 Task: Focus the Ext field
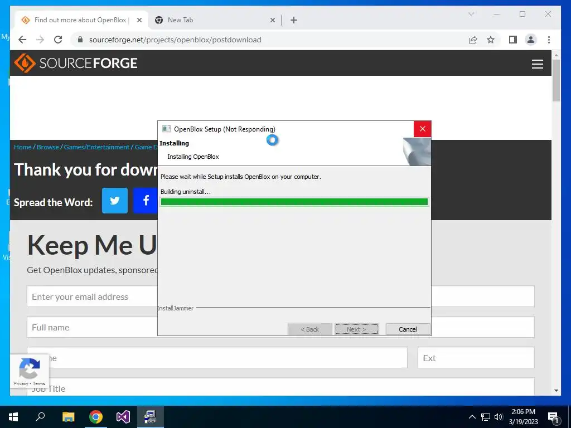(476, 358)
